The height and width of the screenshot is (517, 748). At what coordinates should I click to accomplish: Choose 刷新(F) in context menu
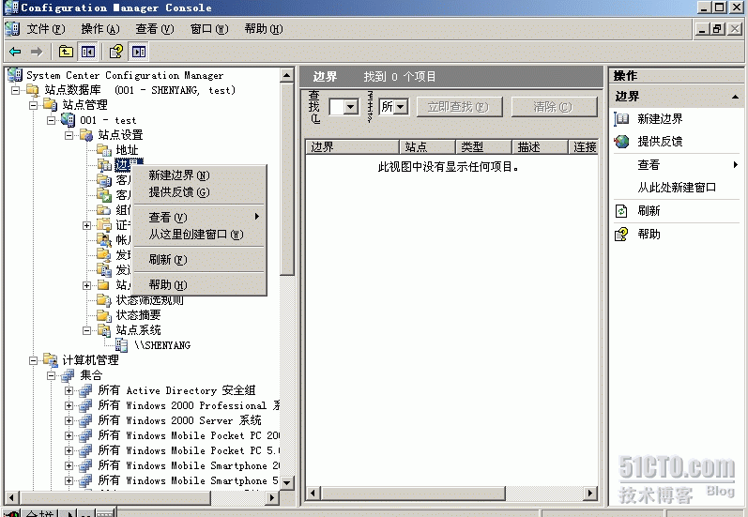pyautogui.click(x=199, y=260)
